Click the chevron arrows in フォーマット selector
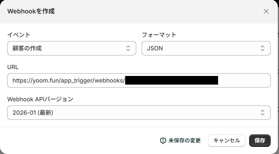This screenshot has height=154, width=279. click(x=262, y=48)
